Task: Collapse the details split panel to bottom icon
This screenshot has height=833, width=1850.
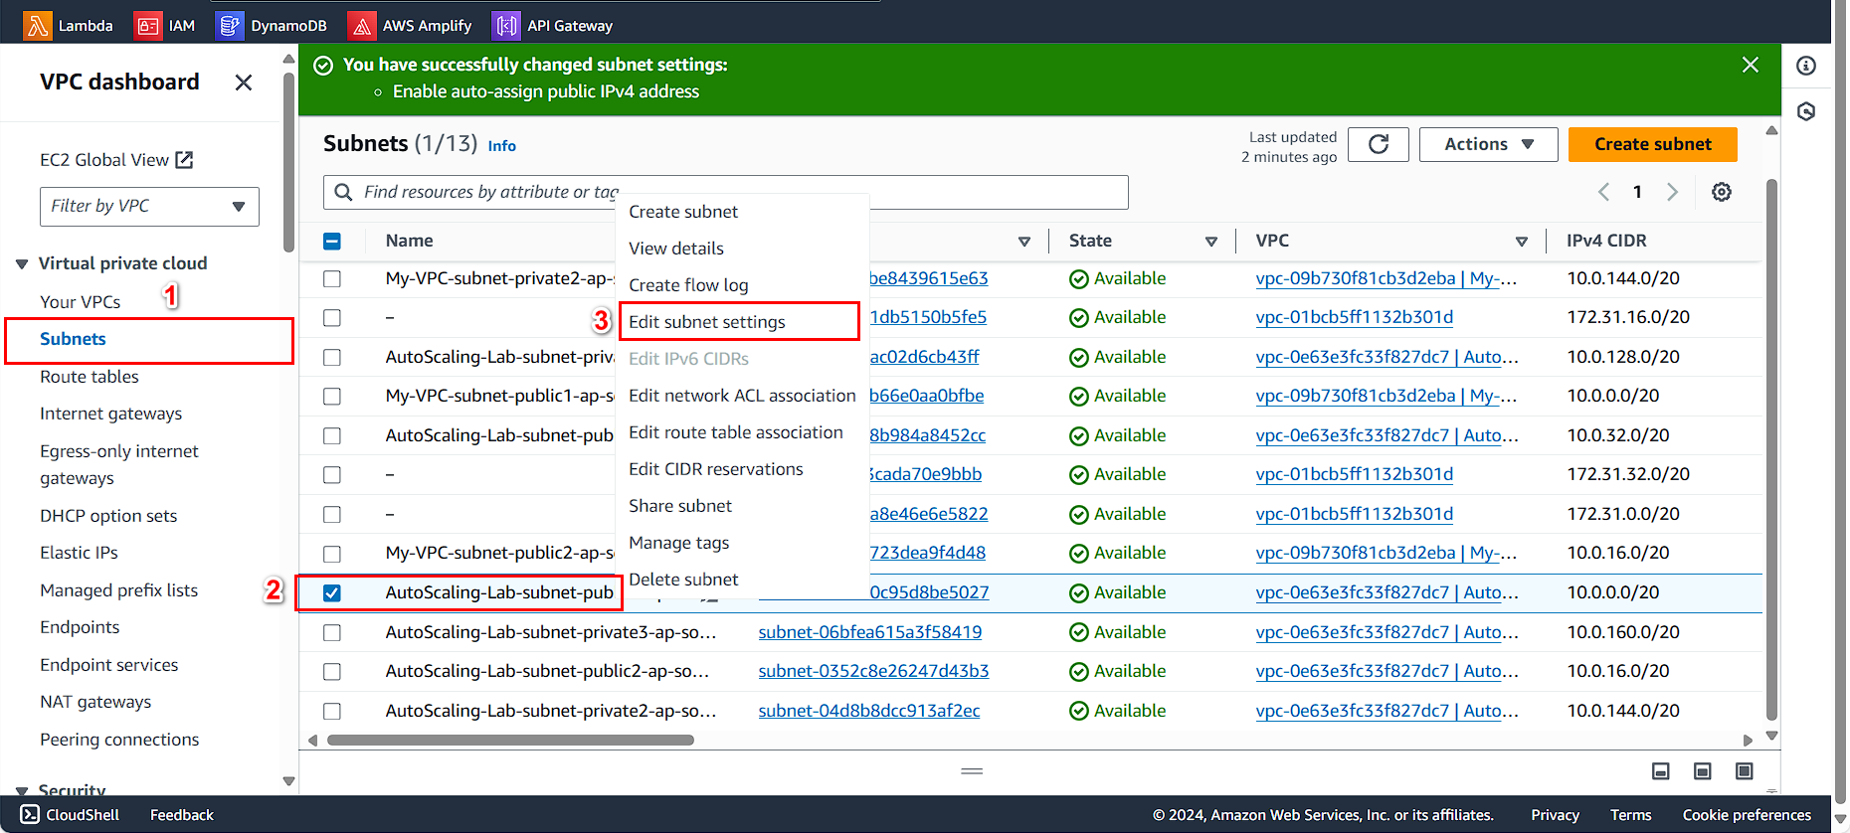Action: [1660, 771]
